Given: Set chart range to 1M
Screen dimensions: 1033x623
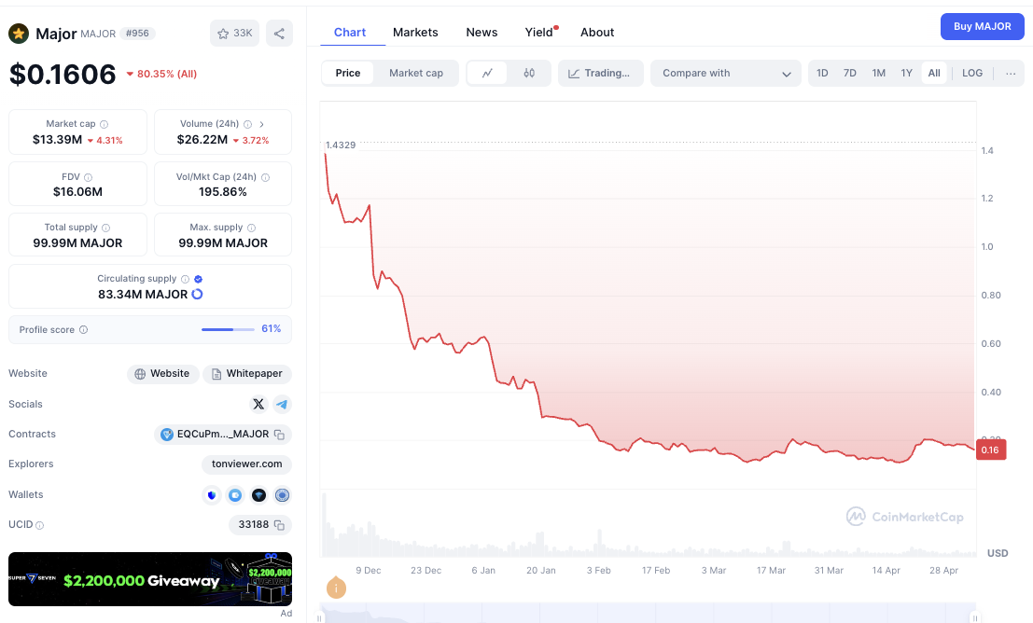Looking at the screenshot, I should 879,73.
